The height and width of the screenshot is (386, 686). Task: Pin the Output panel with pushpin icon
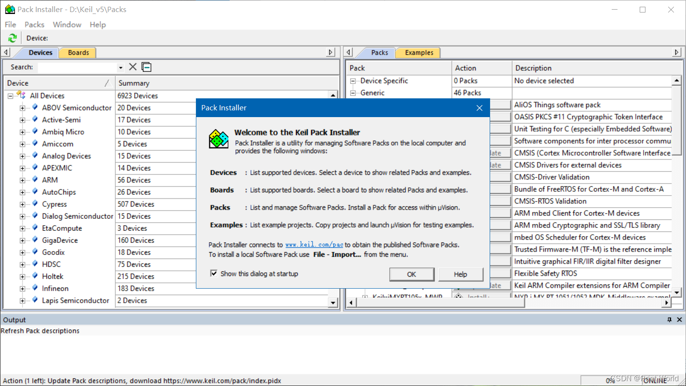pyautogui.click(x=670, y=319)
